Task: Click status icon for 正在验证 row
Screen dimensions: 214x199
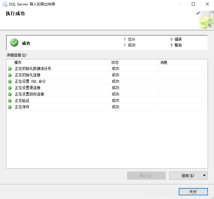Action: (10, 101)
